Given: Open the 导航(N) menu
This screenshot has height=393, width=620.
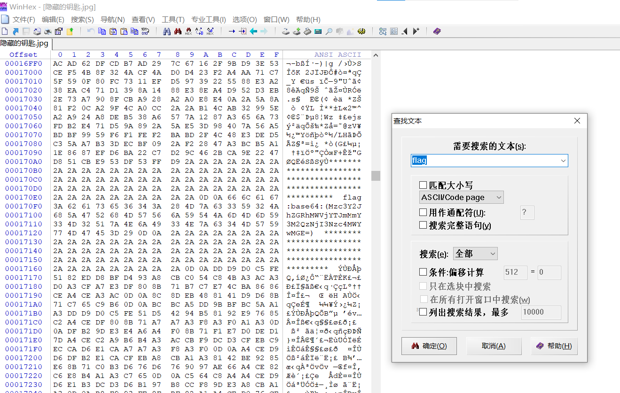Looking at the screenshot, I should coord(113,20).
